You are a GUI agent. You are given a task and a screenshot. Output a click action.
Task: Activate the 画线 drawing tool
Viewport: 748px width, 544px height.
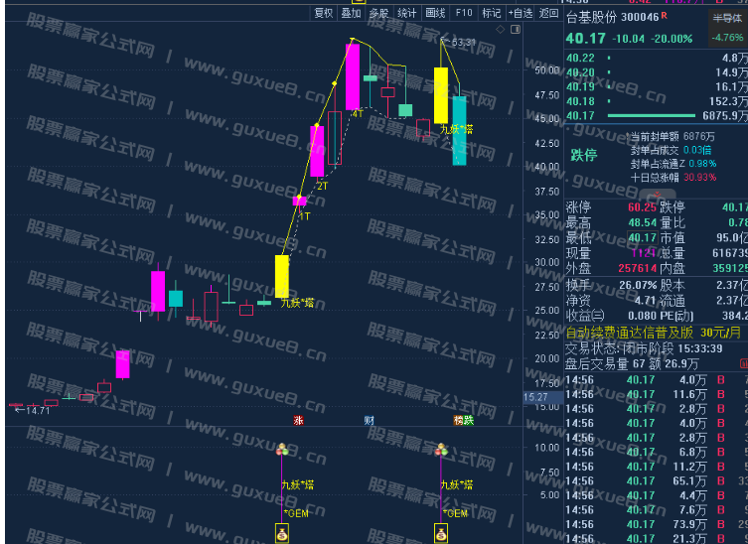click(435, 13)
